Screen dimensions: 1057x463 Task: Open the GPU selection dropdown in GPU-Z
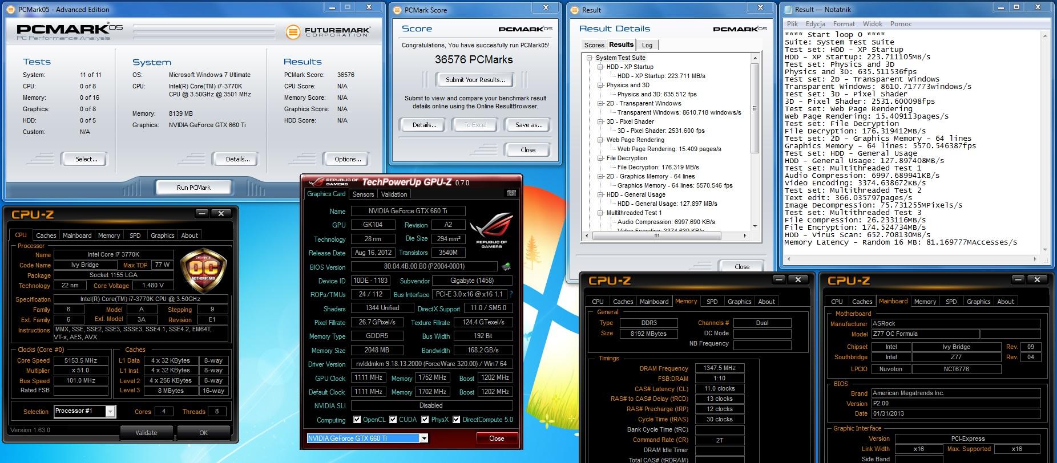coord(423,438)
